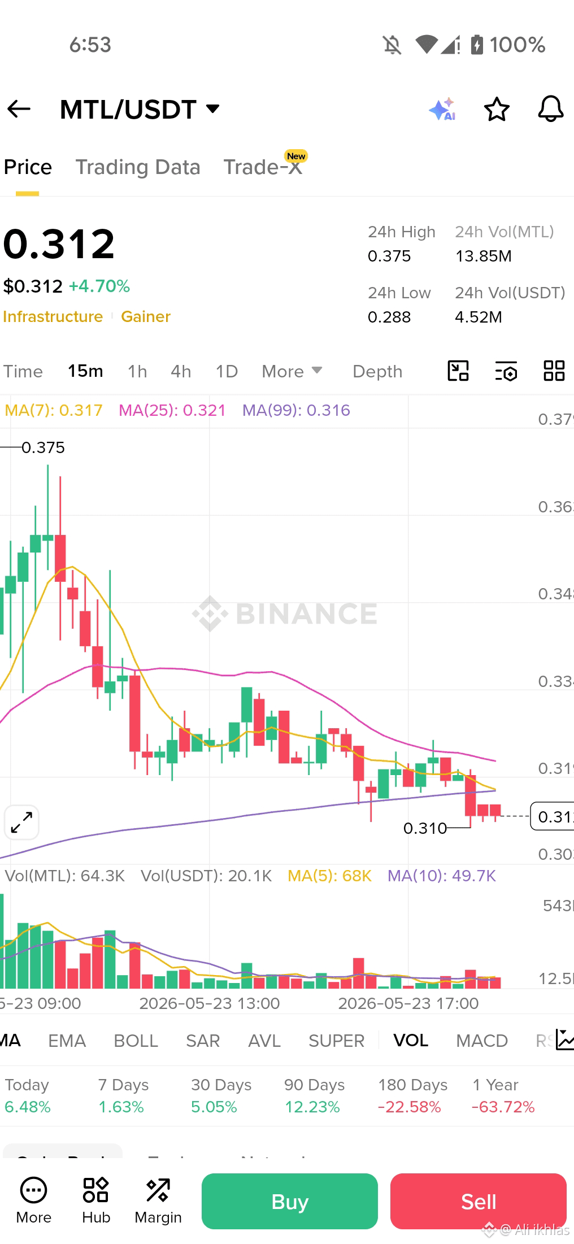This screenshot has height=1244, width=574.
Task: Tap the 180 Days -22.58% value
Action: click(x=410, y=1107)
